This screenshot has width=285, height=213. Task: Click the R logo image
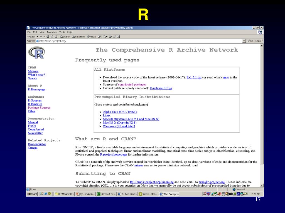(36, 52)
